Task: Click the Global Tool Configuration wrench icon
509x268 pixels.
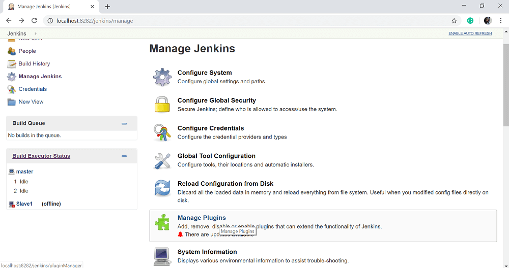Action: point(162,160)
